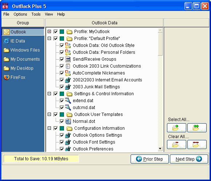Click the extend.dat magnifier icon
This screenshot has width=211, height=181.
pyautogui.click(x=68, y=101)
